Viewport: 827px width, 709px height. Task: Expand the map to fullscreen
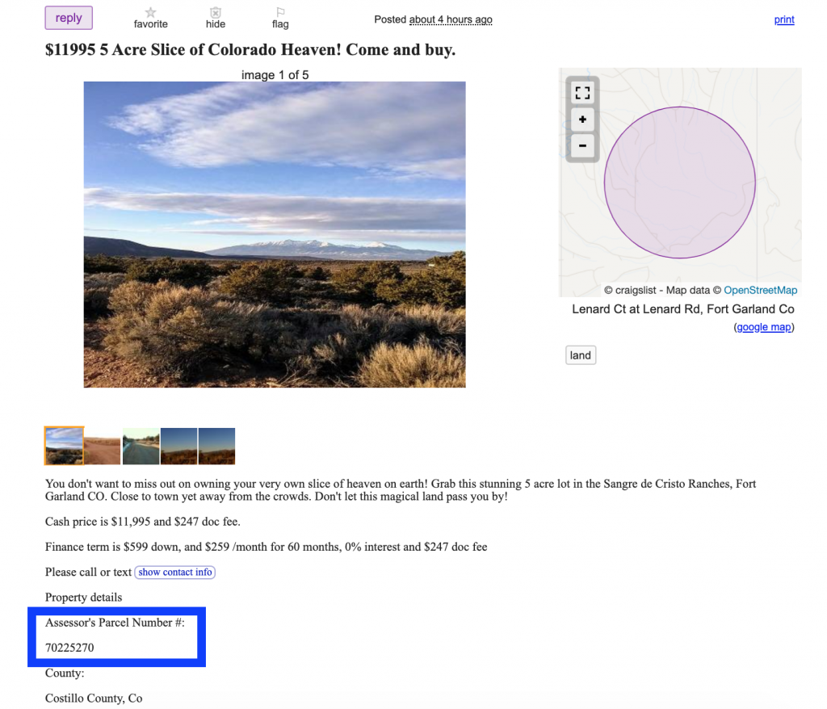coord(582,94)
